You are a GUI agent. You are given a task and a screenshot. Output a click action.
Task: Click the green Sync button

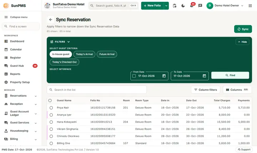coord(243,29)
